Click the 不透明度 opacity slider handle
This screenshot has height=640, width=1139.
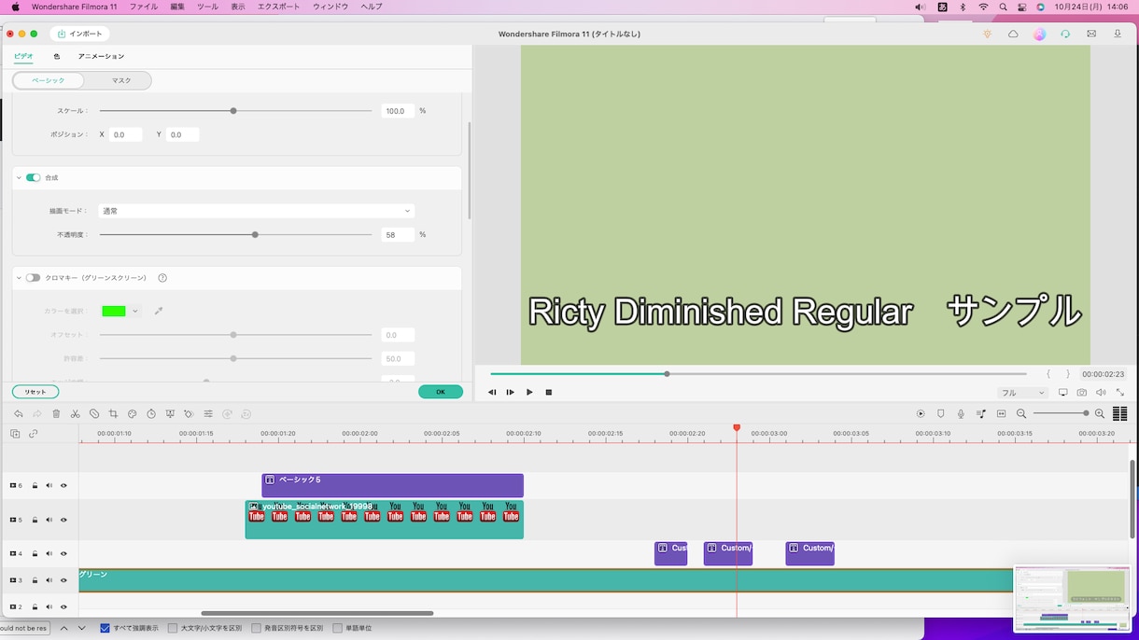[x=255, y=235]
